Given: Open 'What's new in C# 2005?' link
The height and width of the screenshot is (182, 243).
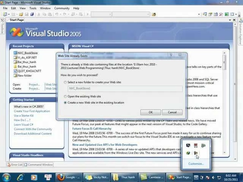Looking at the screenshot, I should pos(29,107).
